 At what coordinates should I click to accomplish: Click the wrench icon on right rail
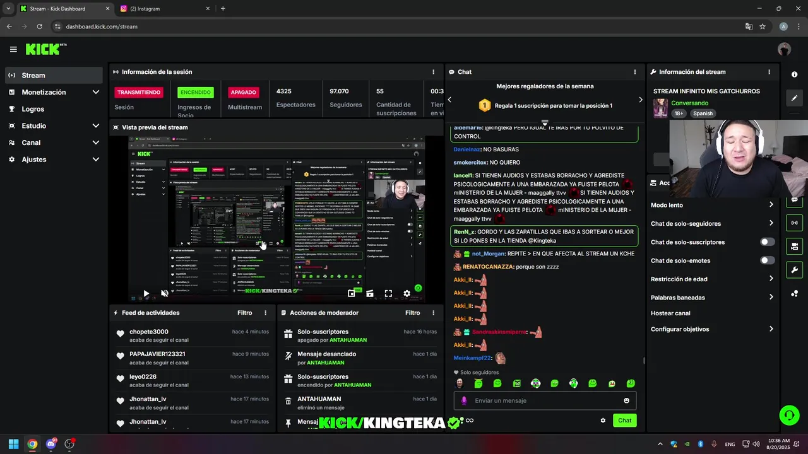[x=794, y=270]
